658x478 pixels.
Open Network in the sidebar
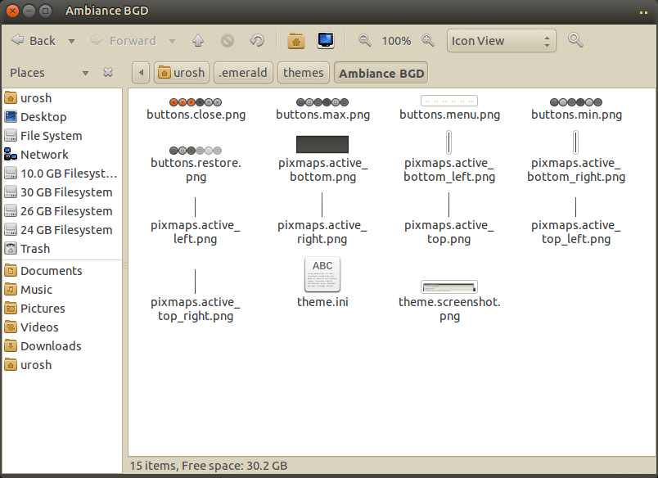[62, 155]
